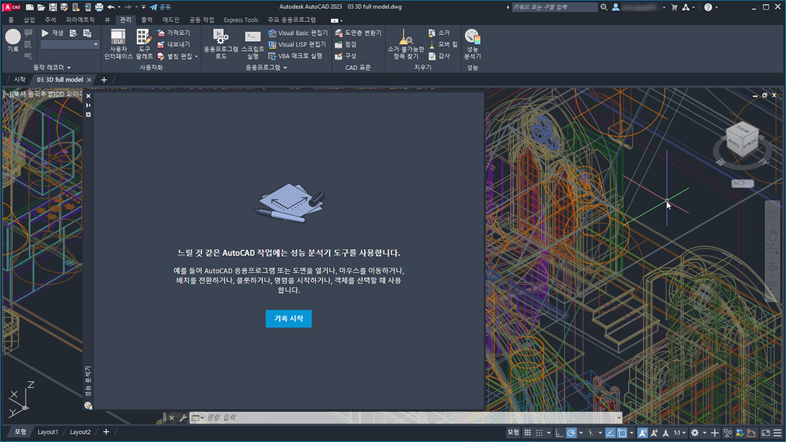Open the 도구 팔레트 tool palettes customization
Image resolution: width=786 pixels, height=442 pixels.
tap(144, 44)
